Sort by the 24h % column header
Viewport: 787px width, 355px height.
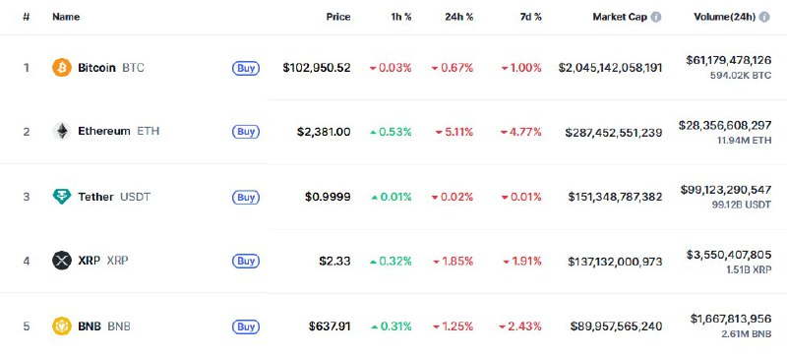tap(458, 17)
